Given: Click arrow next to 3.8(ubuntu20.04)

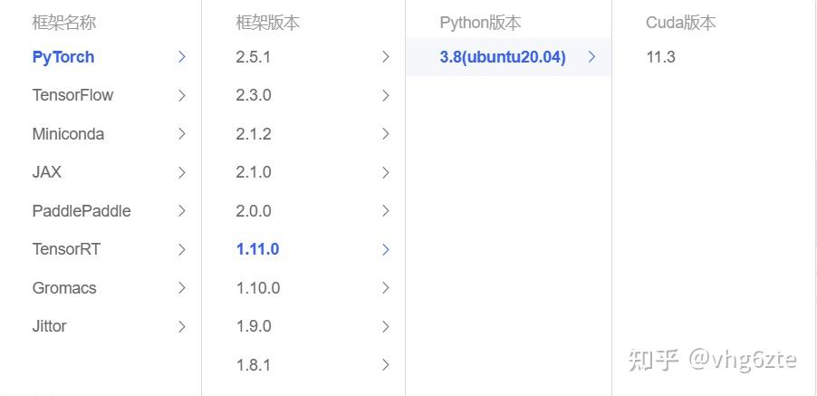Looking at the screenshot, I should click(592, 57).
